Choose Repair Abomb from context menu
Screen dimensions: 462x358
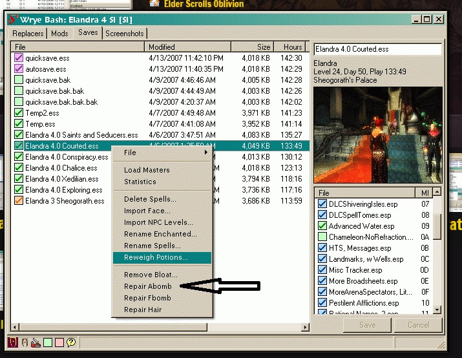click(x=147, y=286)
